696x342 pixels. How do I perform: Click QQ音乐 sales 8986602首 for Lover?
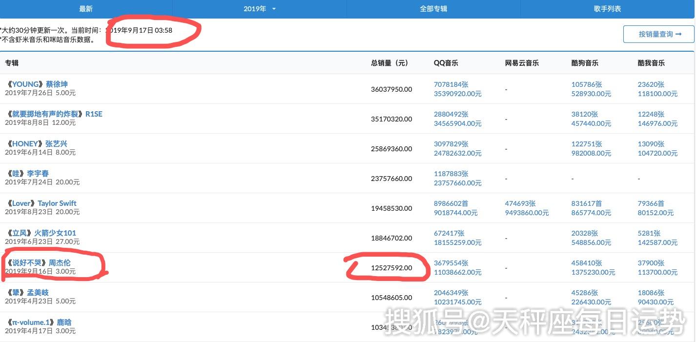(451, 203)
